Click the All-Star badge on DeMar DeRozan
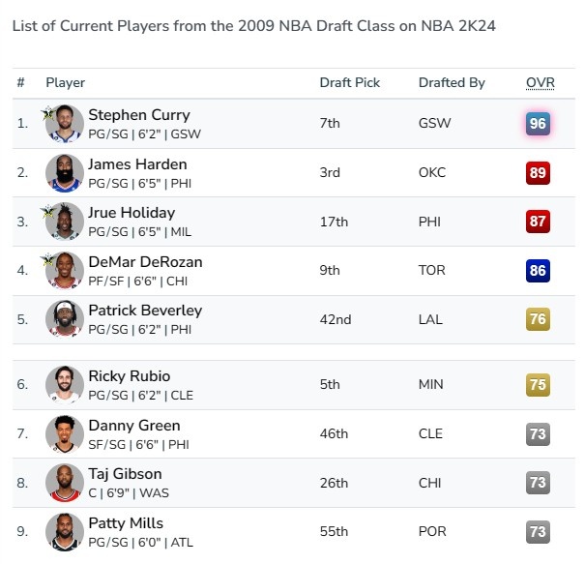 click(x=47, y=259)
